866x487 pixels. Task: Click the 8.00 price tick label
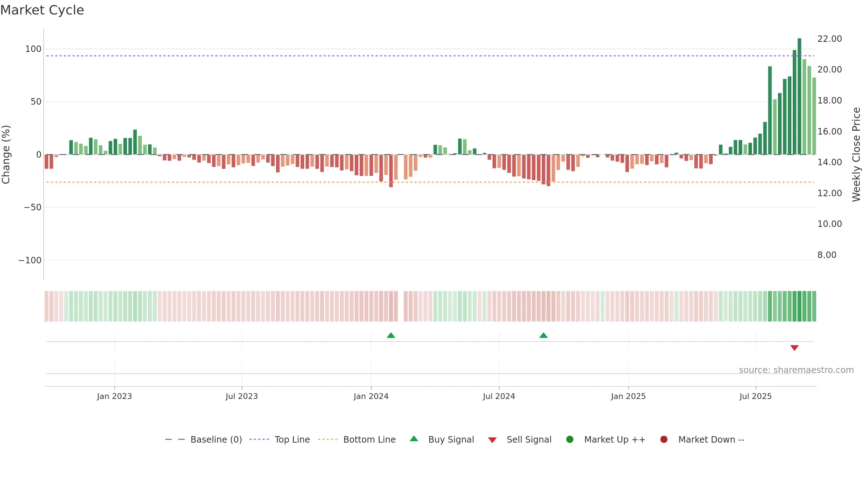point(827,255)
